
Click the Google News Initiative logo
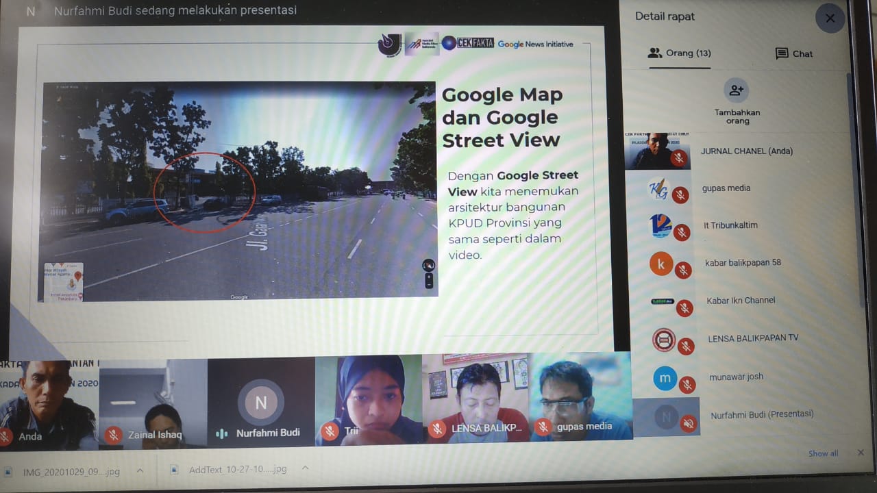click(535, 44)
